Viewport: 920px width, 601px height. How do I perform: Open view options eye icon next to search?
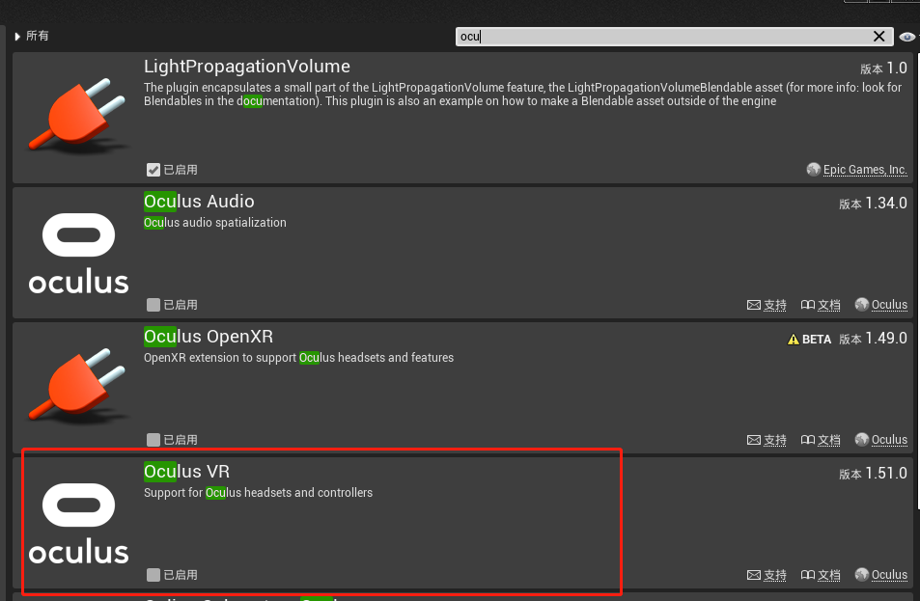(x=907, y=37)
